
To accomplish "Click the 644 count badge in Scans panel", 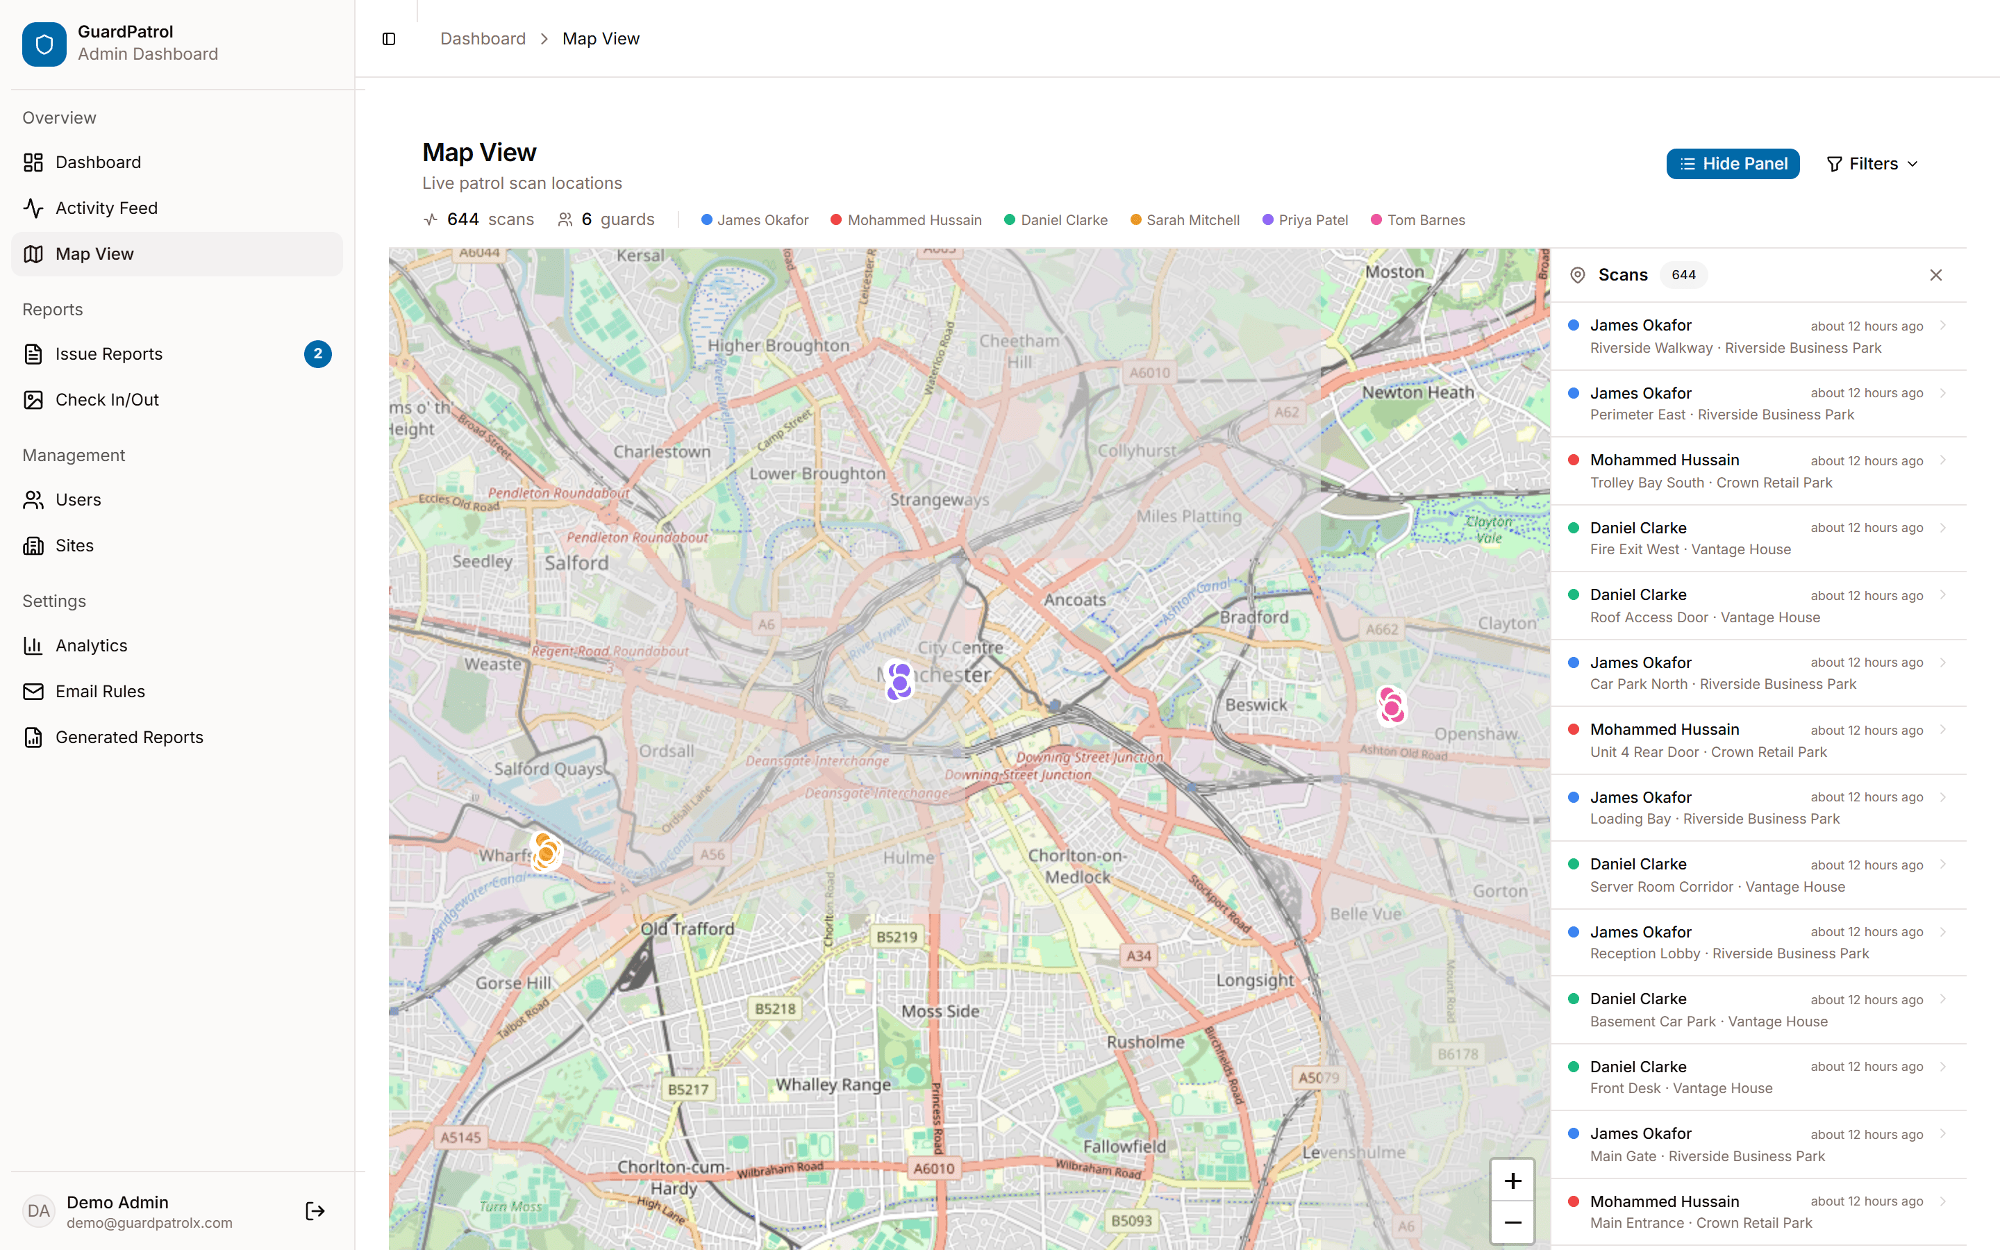I will coord(1683,275).
